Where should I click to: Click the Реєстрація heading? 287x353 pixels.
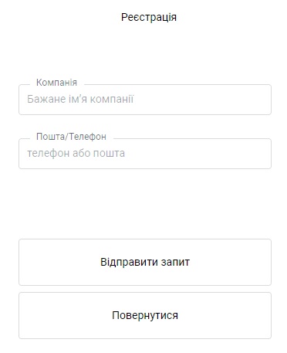149,17
